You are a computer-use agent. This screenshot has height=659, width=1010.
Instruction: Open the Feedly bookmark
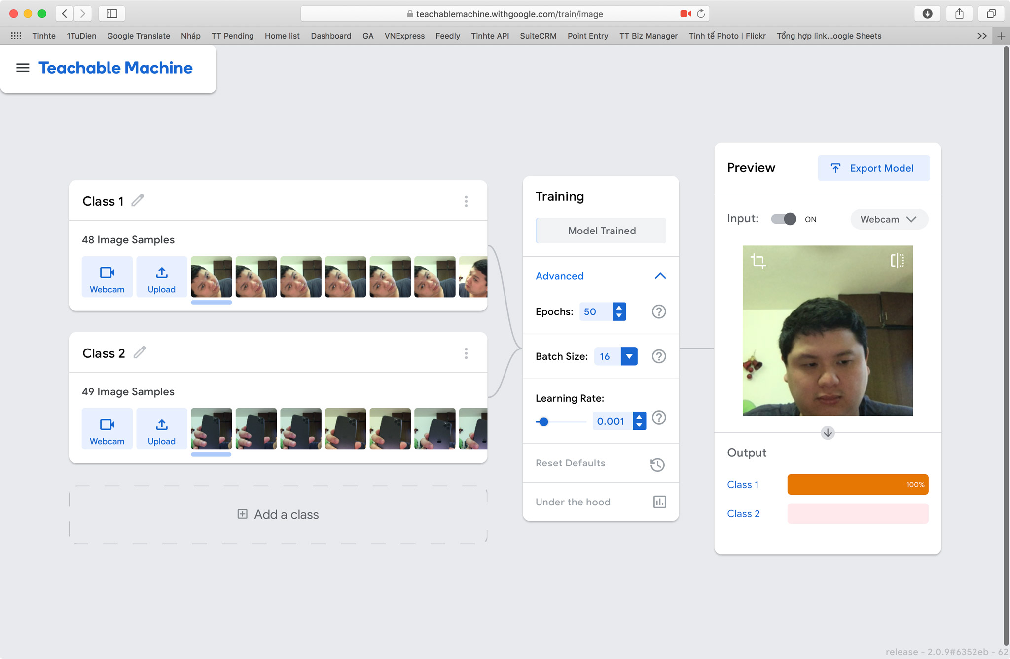(448, 36)
